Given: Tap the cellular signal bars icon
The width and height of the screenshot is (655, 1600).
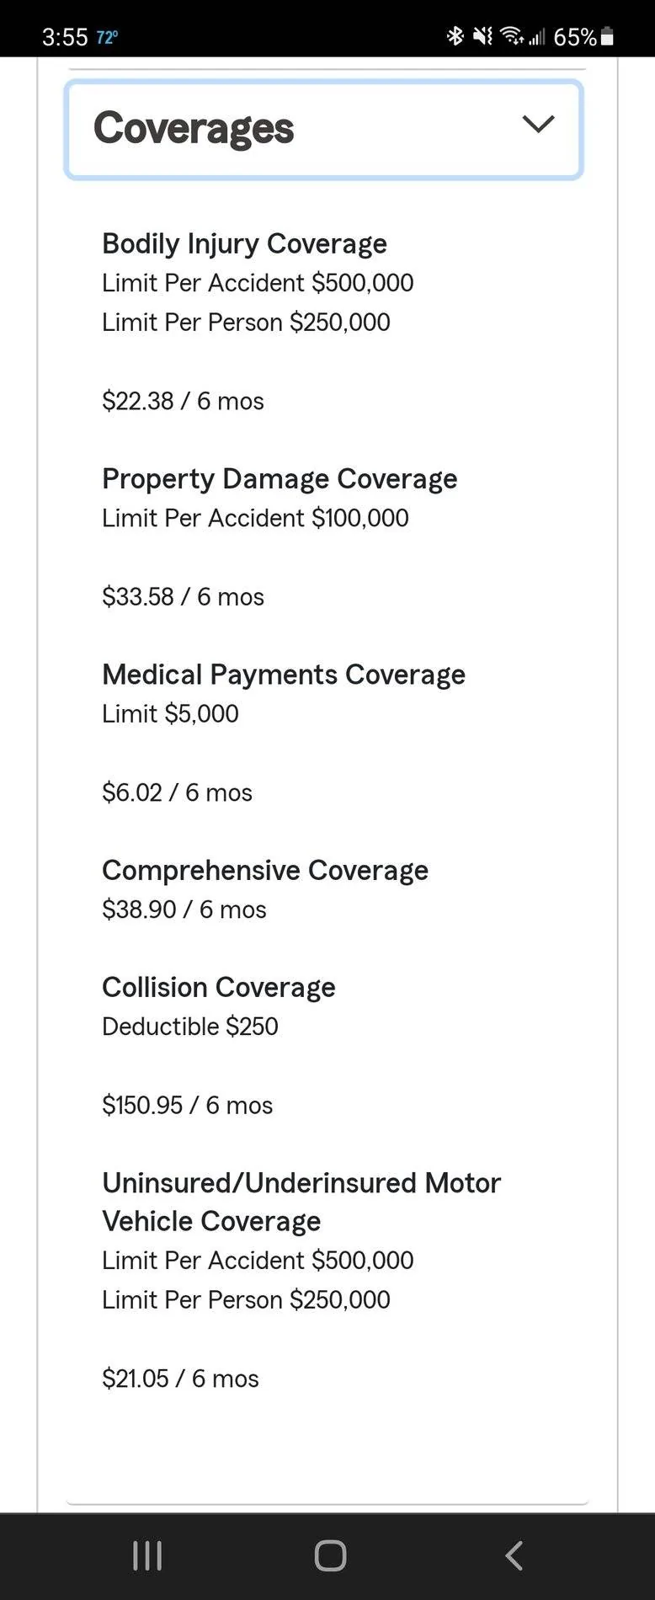Looking at the screenshot, I should pos(536,36).
